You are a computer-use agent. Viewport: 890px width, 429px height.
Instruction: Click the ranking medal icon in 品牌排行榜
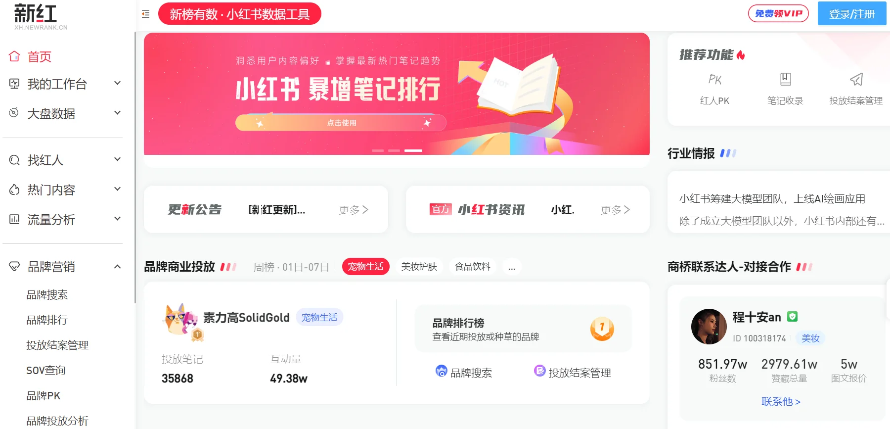click(x=602, y=329)
